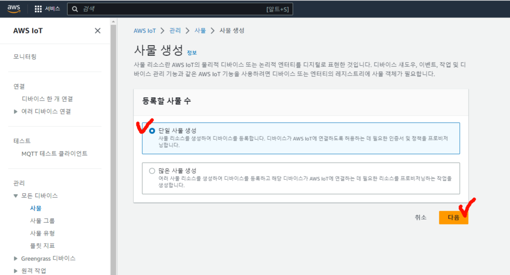Click the 등록할 사물 수 heading
510x275 pixels.
tap(167, 101)
